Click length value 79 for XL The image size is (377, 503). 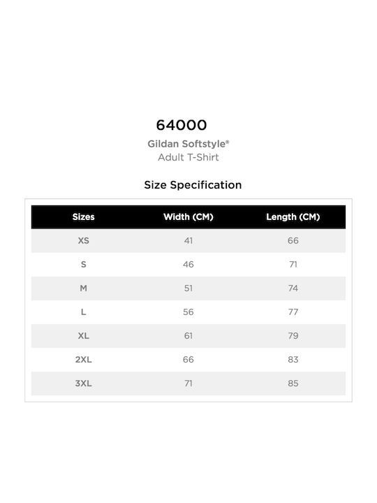[x=293, y=335]
